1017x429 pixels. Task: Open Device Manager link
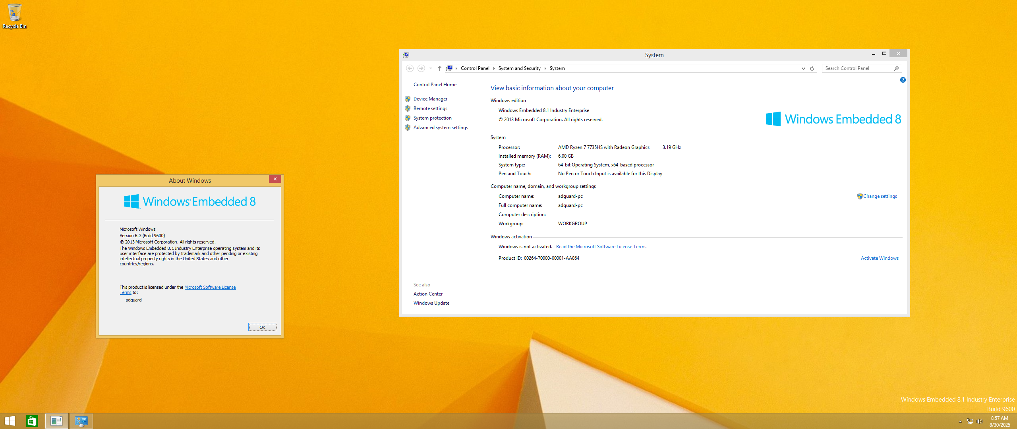point(430,99)
